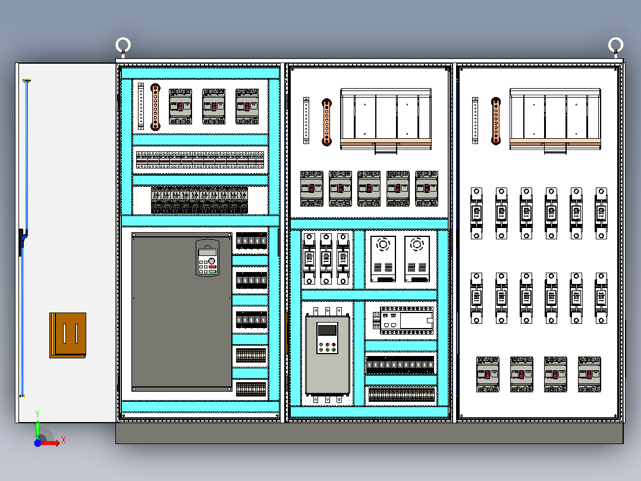The image size is (641, 481).
Task: Select the first MCCB breaker in left cabinet top row
Action: (x=181, y=107)
